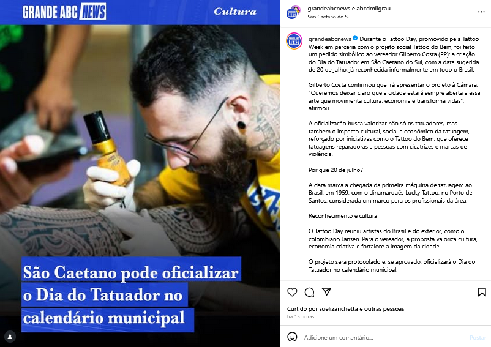Save the post with the bookmark icon
This screenshot has height=347, width=491.
(482, 293)
